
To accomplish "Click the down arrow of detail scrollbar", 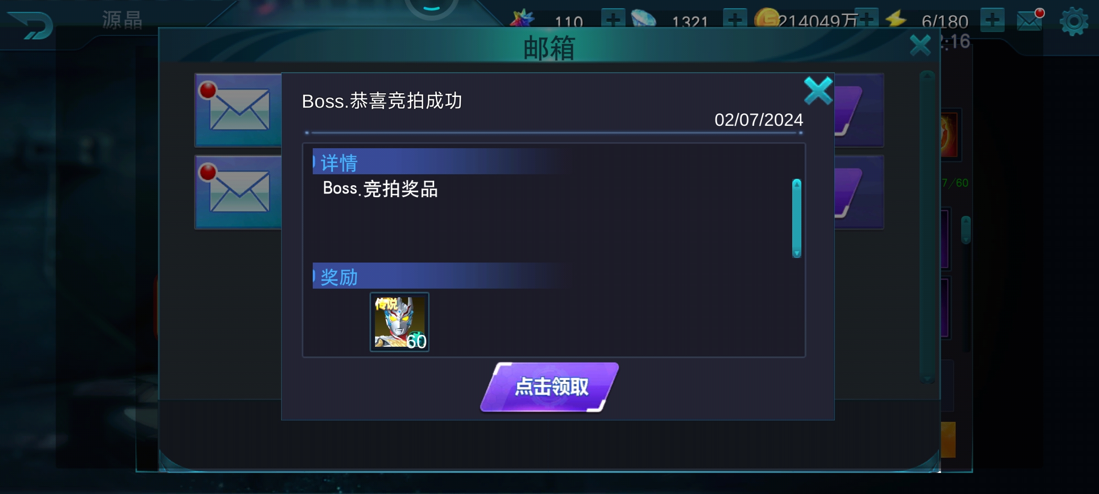I will (x=797, y=253).
